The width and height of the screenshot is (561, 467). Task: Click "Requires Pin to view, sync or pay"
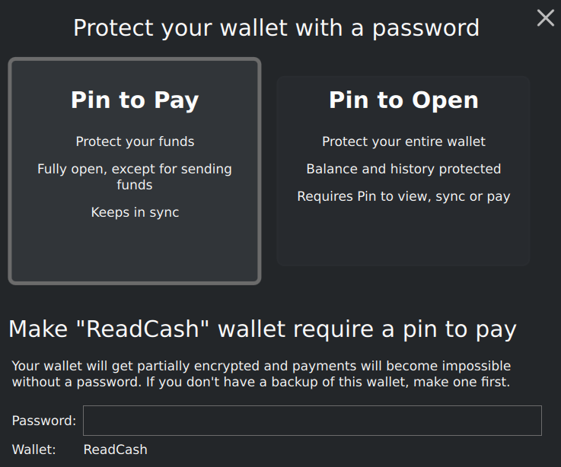[x=403, y=196]
